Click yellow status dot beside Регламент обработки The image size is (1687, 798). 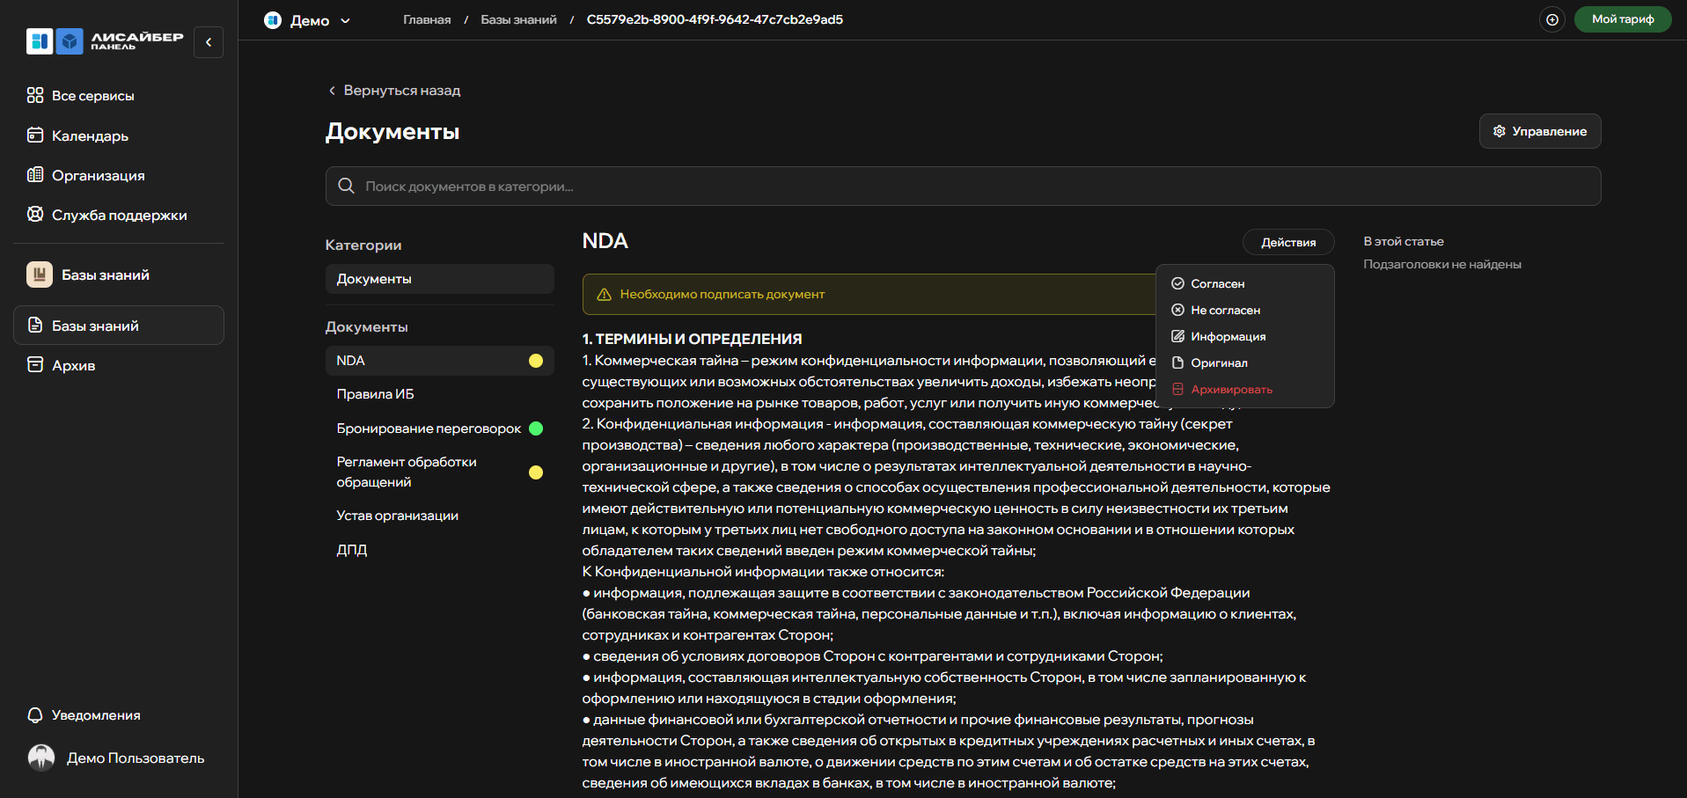536,472
